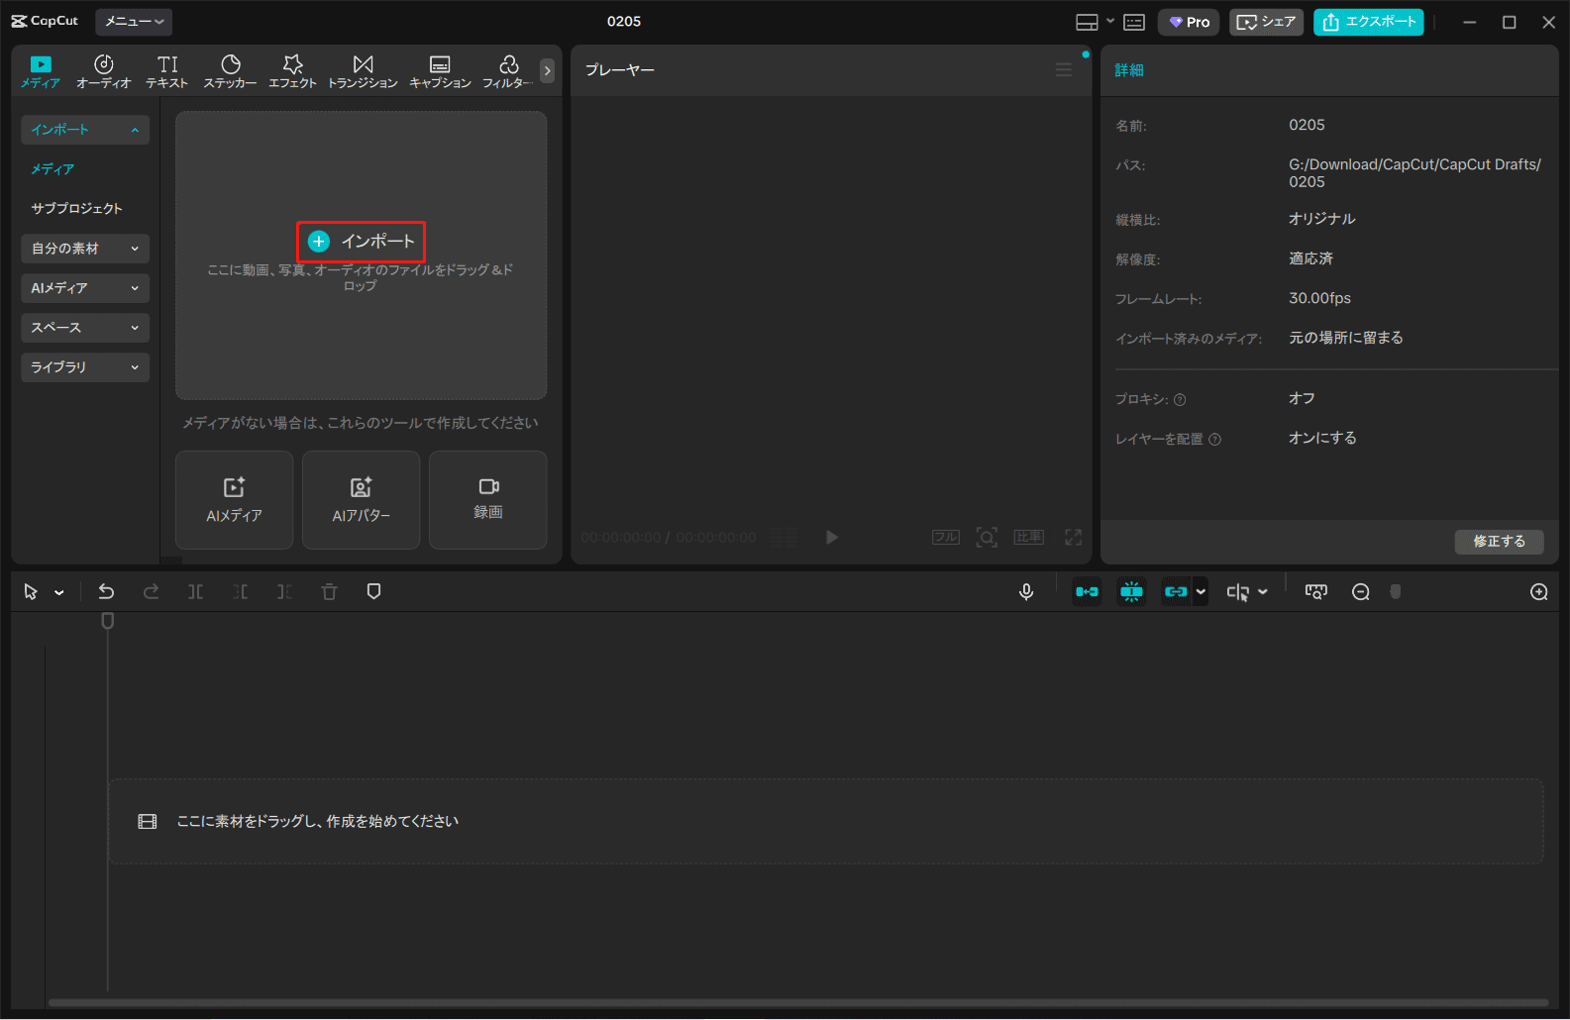Click the timeline zoom-in magnifier icon
The image size is (1570, 1020).
click(x=1538, y=592)
